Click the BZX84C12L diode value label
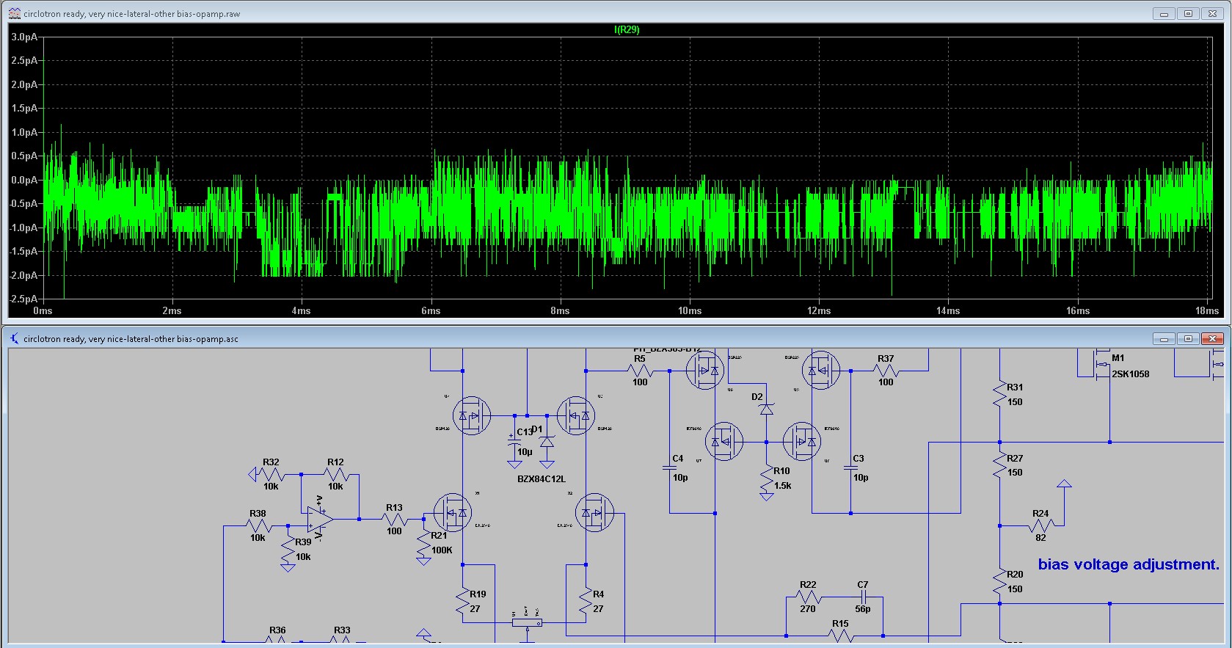This screenshot has height=648, width=1232. (x=542, y=479)
